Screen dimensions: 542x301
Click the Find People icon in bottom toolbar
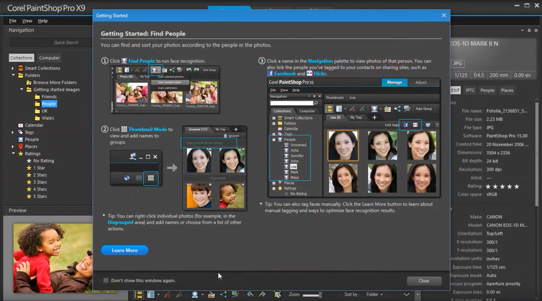point(195,295)
